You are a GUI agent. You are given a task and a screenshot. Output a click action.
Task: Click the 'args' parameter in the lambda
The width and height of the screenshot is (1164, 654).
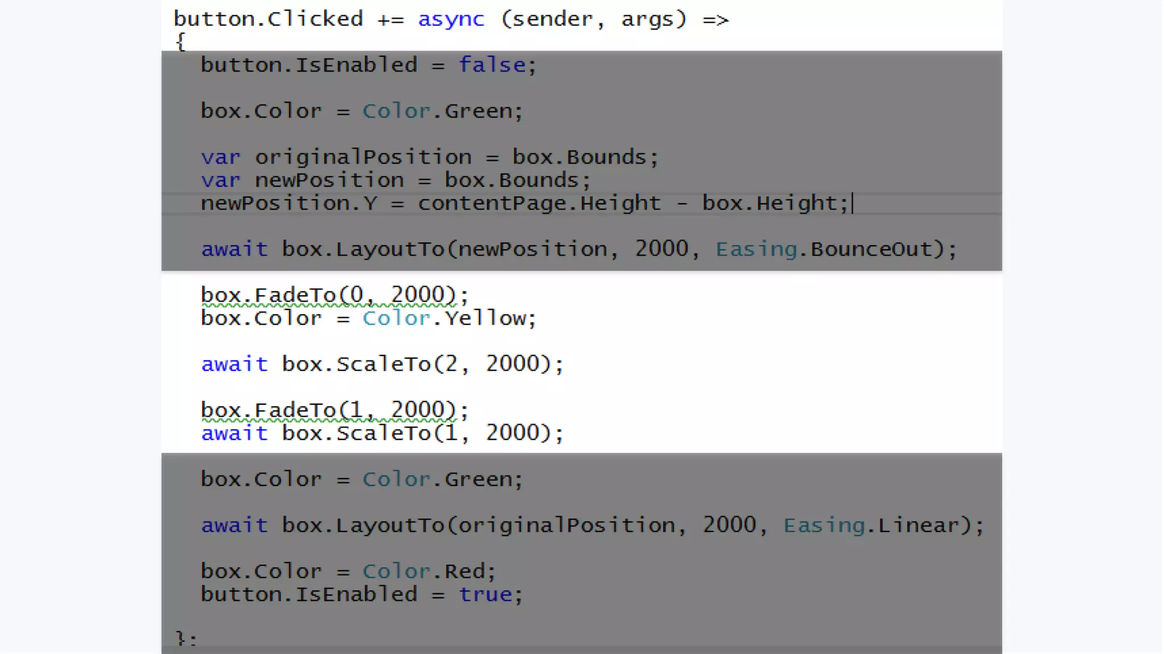click(x=647, y=19)
